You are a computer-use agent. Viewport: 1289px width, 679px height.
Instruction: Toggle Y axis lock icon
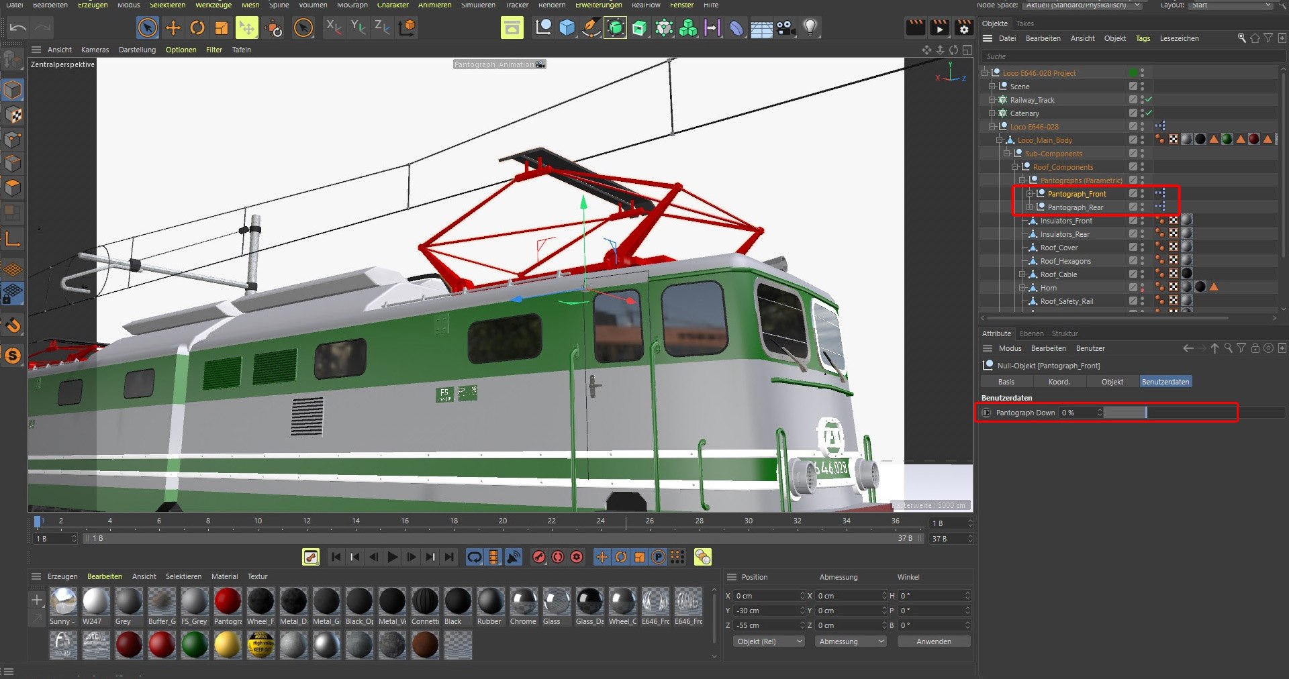358,28
